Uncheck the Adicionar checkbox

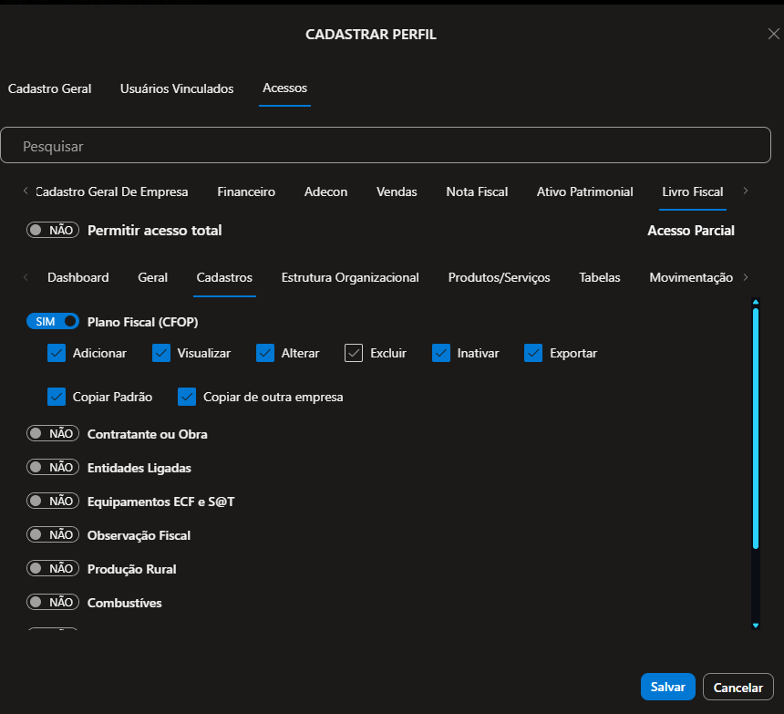(57, 353)
